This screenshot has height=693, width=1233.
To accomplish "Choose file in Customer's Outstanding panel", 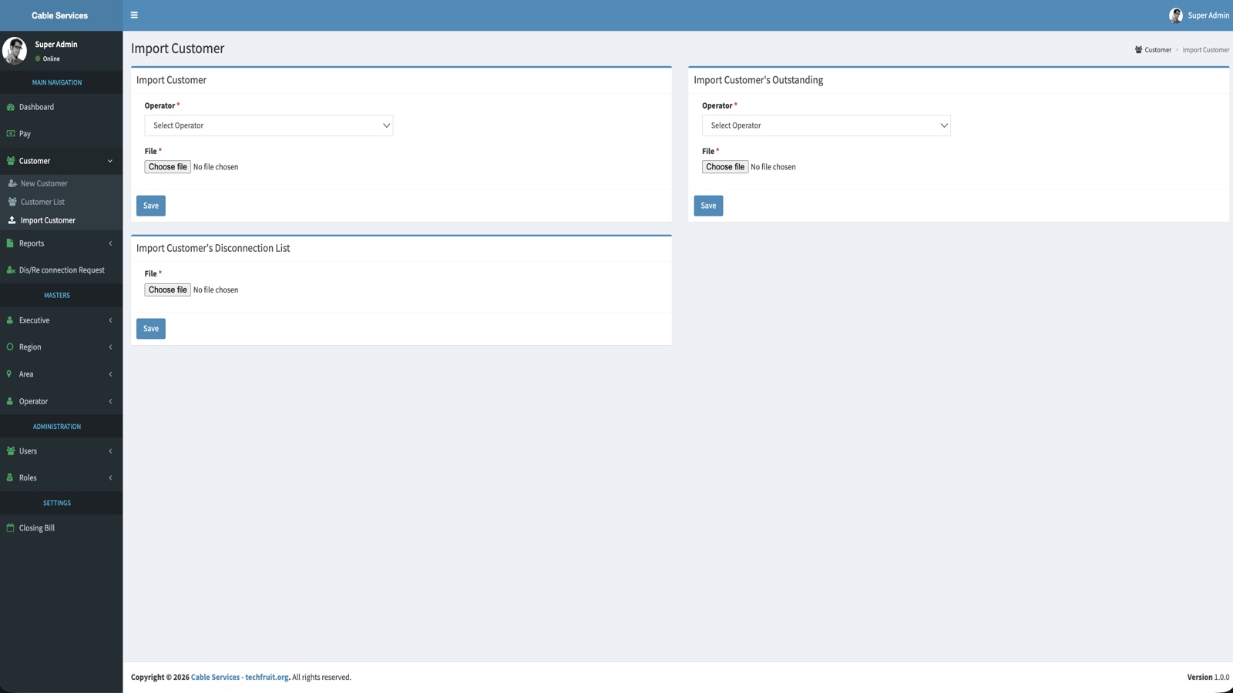I will click(x=725, y=167).
